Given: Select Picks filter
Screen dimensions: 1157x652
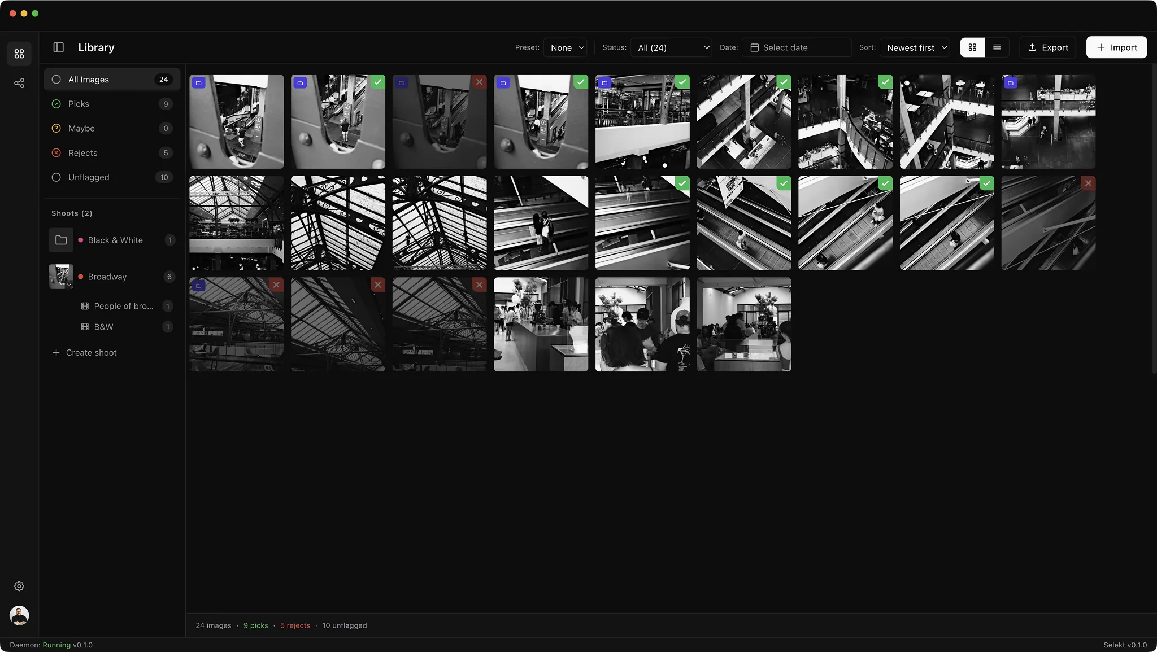Looking at the screenshot, I should pyautogui.click(x=112, y=104).
